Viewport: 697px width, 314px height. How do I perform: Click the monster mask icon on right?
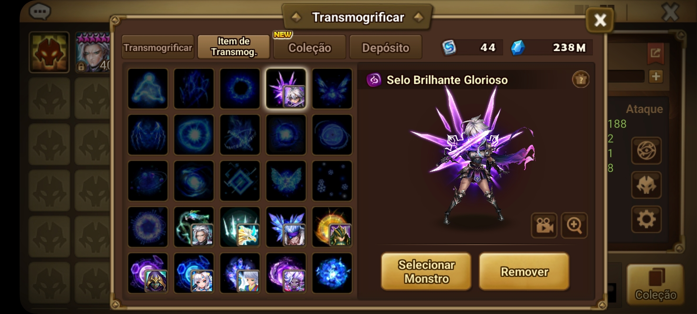pyautogui.click(x=646, y=185)
